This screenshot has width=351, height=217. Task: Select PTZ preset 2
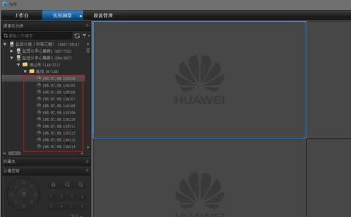(x=62, y=197)
